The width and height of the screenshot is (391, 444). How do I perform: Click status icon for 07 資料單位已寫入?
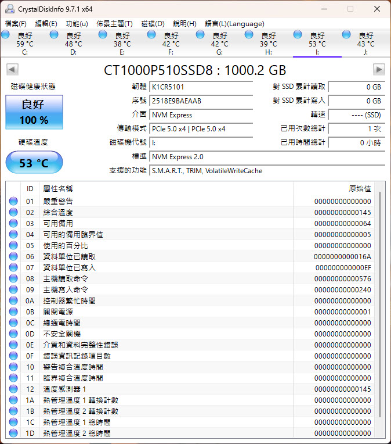13,267
